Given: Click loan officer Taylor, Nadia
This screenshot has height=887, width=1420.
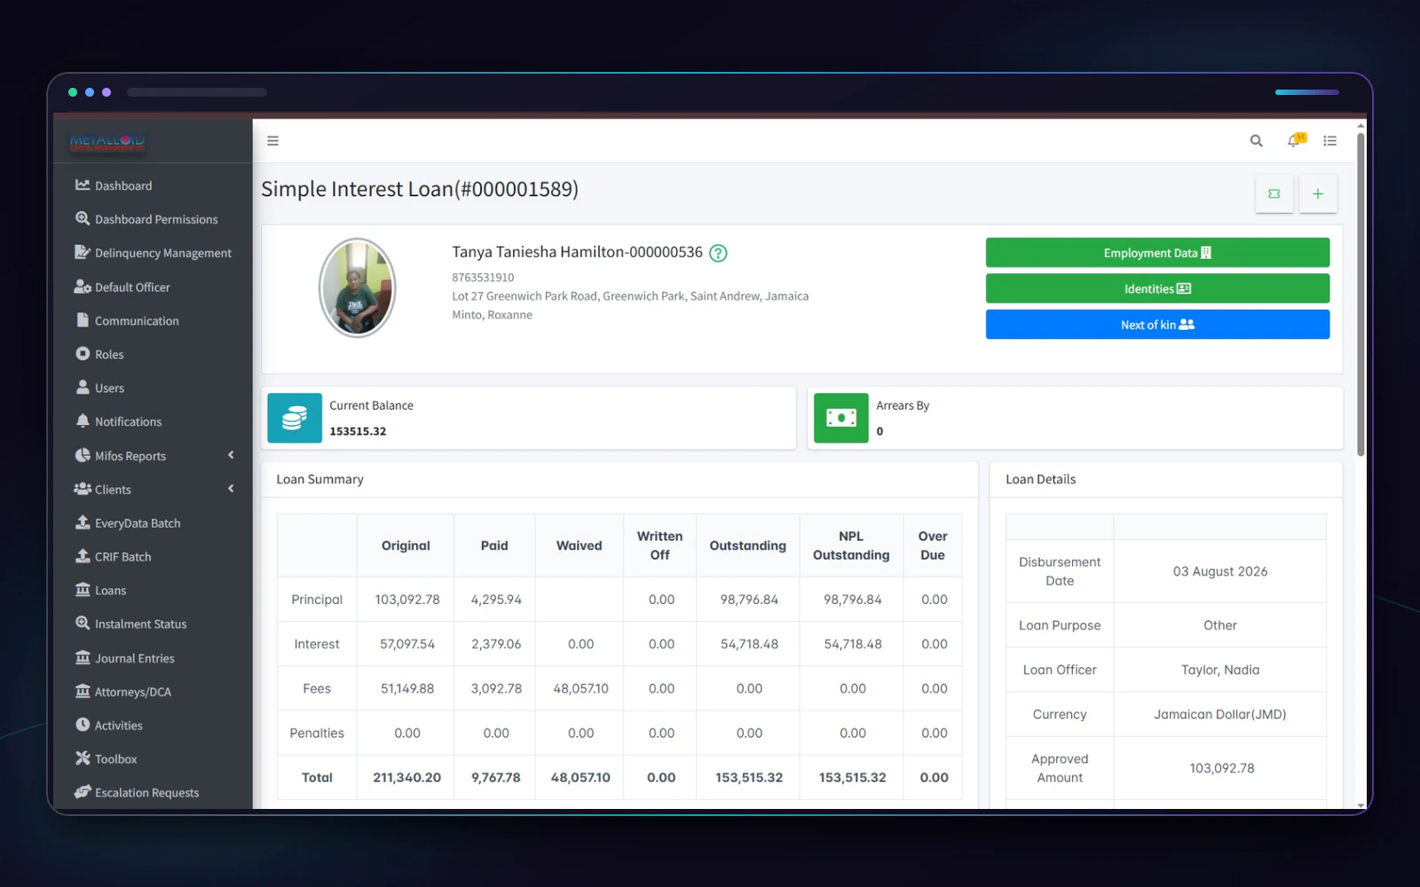Looking at the screenshot, I should point(1219,671).
